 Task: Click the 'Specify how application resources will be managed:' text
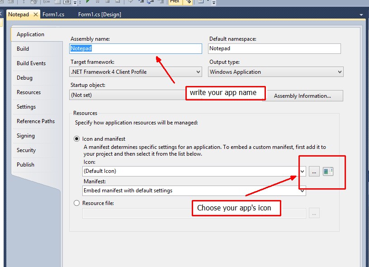tap(137, 123)
